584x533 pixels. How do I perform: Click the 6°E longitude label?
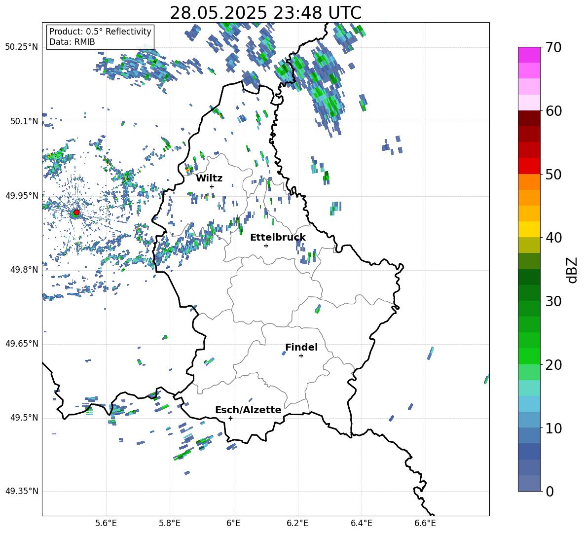(233, 523)
